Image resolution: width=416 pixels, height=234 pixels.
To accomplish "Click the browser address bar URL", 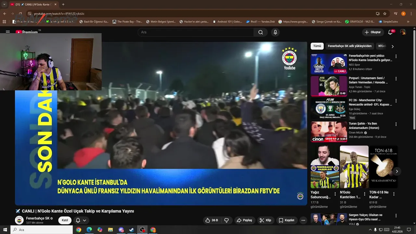I will coord(59,14).
